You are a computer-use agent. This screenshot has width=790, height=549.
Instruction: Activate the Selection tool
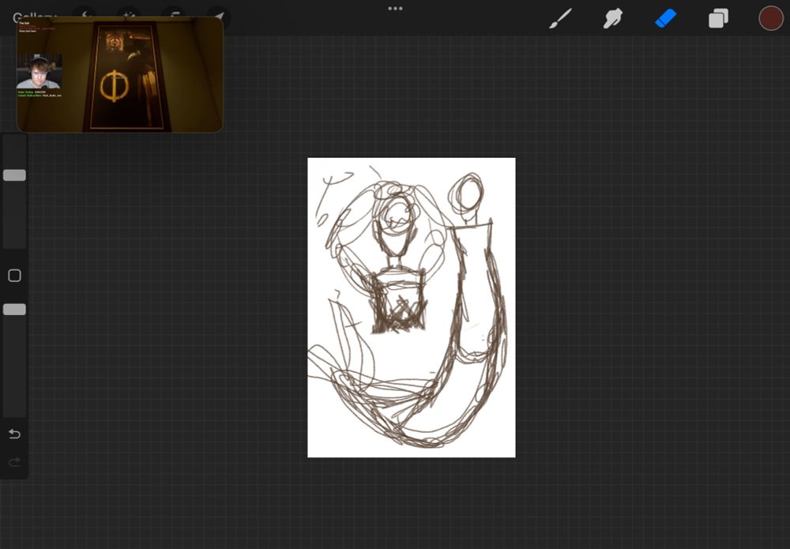point(172,11)
